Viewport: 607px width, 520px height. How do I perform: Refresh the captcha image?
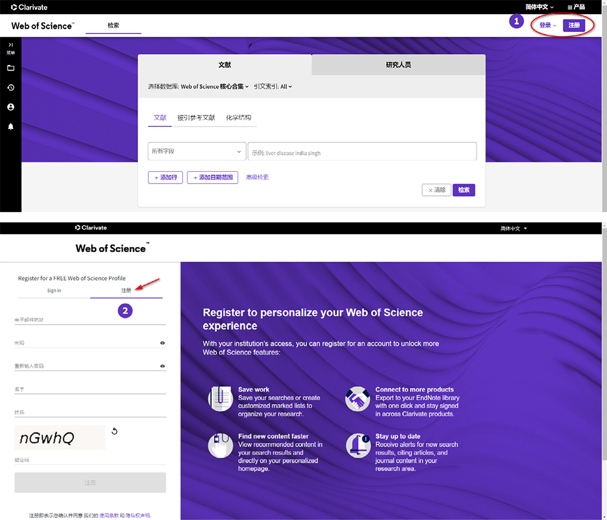[x=115, y=431]
